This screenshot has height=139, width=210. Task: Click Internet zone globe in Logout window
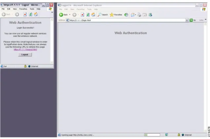(29, 66)
